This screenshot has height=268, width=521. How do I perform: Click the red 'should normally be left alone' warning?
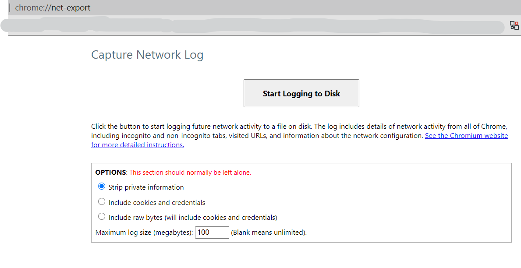[190, 173]
